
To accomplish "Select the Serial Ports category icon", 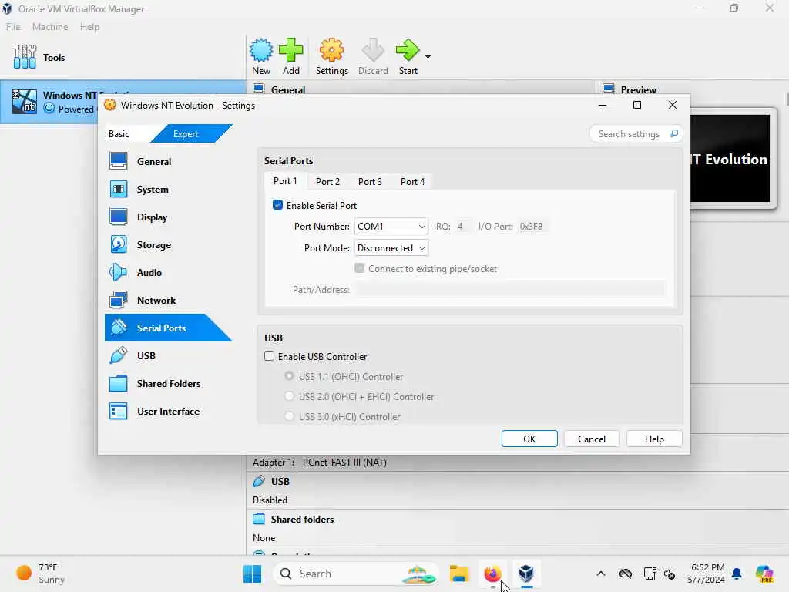I will pyautogui.click(x=118, y=328).
